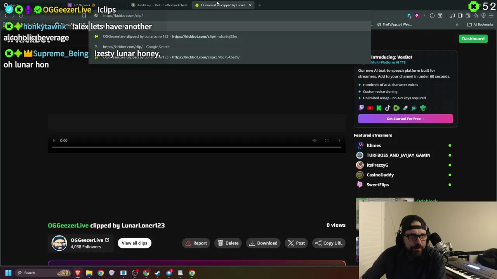Open Brave browser from taskbar

point(78,273)
